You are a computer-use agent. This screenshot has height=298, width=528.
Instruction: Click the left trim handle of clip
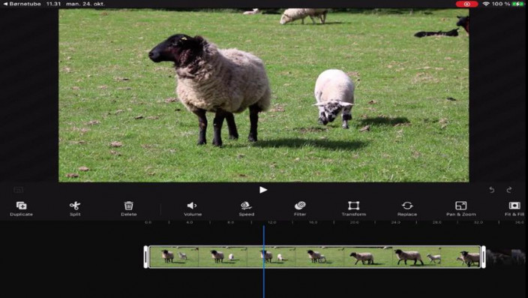point(145,257)
